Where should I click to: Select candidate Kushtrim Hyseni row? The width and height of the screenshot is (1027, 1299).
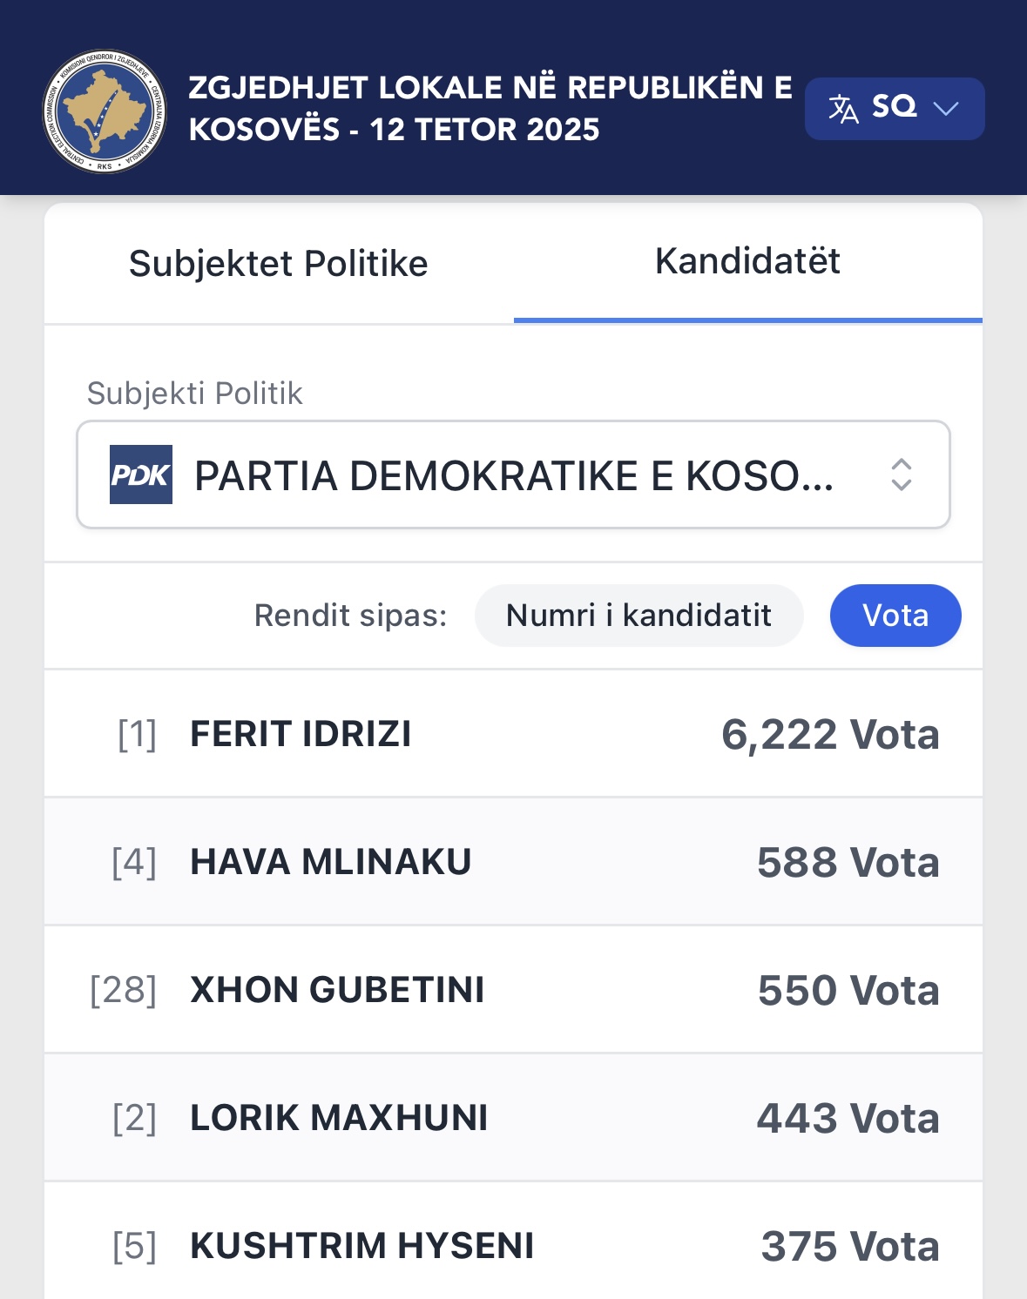(513, 1245)
